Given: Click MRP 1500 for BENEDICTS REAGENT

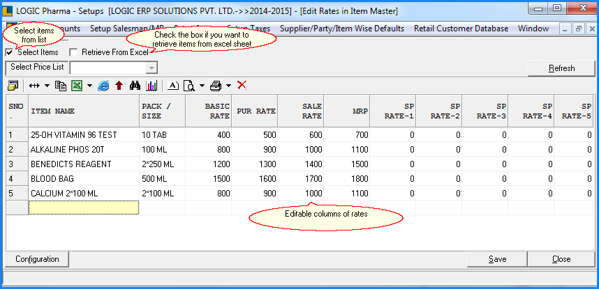Looking at the screenshot, I should point(347,164).
